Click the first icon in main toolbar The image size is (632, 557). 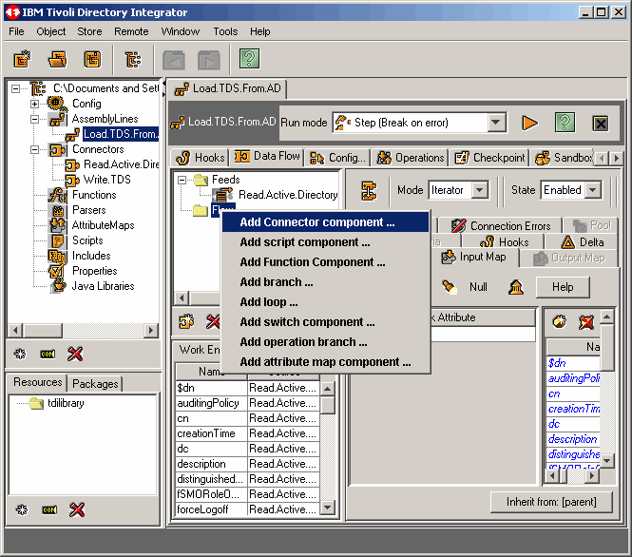(22, 59)
